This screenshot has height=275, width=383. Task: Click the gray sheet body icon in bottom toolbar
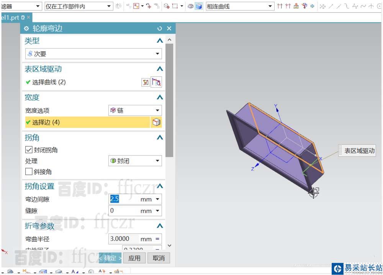tap(59, 272)
